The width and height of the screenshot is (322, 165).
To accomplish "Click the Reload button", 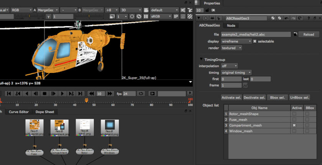I will [309, 34].
